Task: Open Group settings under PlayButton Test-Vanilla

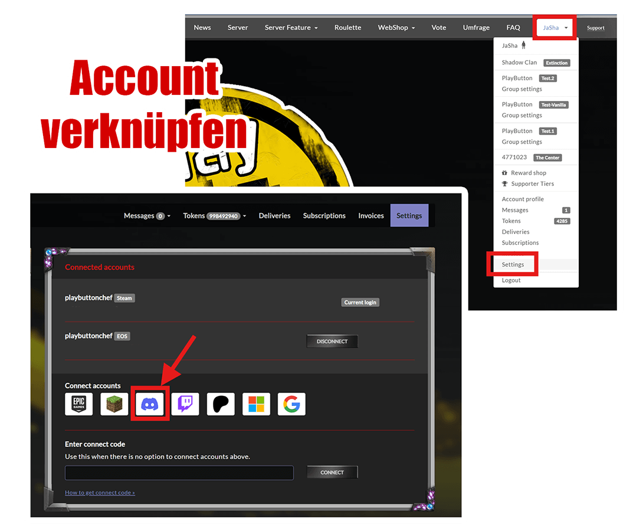Action: click(522, 115)
